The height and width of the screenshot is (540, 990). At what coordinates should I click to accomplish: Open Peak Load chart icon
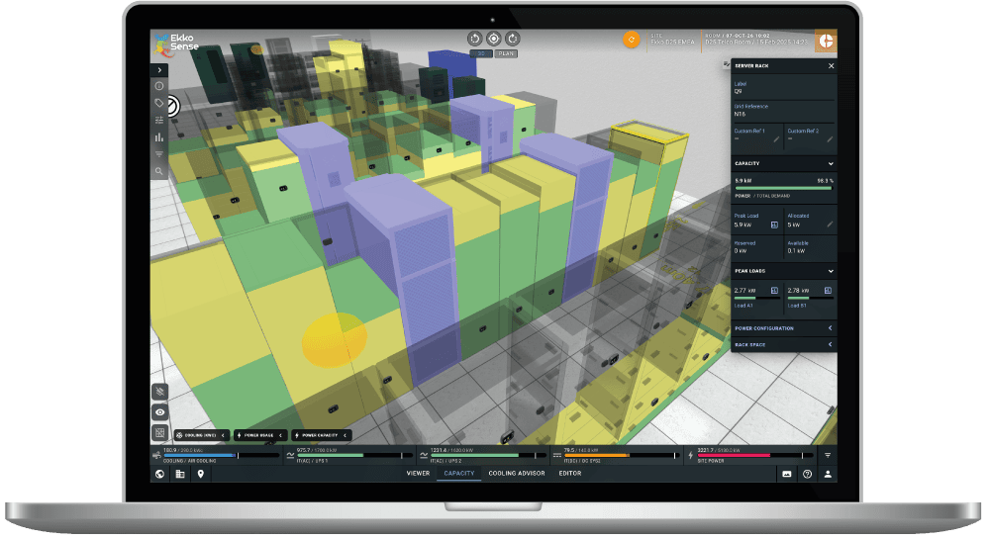pyautogui.click(x=775, y=225)
